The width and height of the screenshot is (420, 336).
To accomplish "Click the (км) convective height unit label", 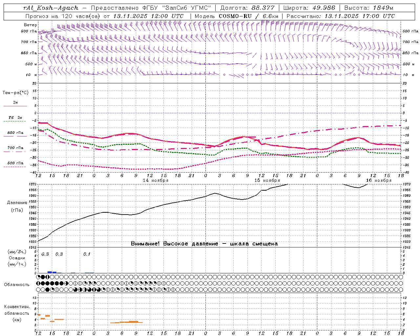I will [17, 320].
